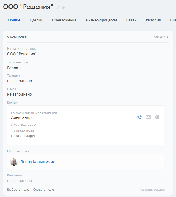176x197 pixels.
Task: Click изменить in О компании section
Action: click(x=161, y=37)
